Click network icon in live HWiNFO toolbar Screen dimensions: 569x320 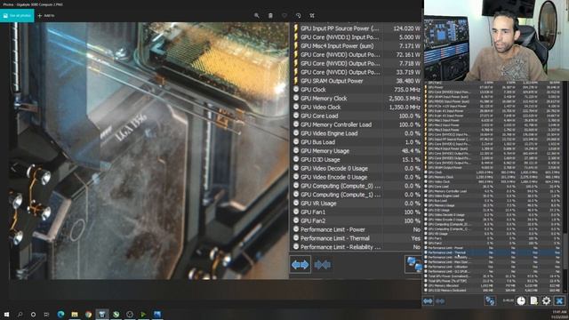pos(490,300)
